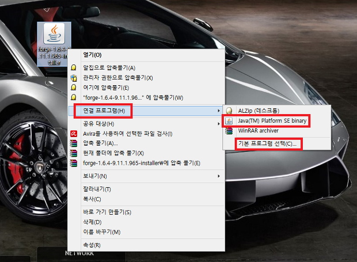Click shield icon beside 관리자 권한으로 압축풀기
This screenshot has height=262, width=357.
[74, 78]
